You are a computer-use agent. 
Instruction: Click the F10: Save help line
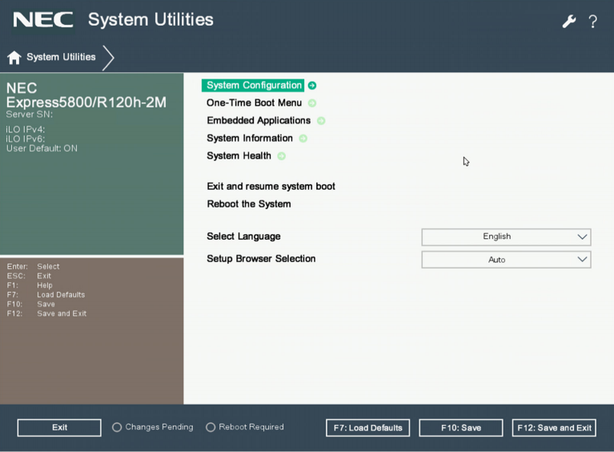pyautogui.click(x=31, y=305)
